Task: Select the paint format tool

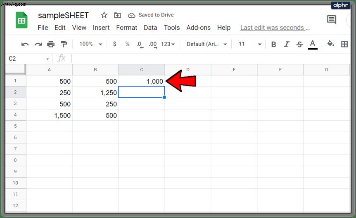Action: coord(64,44)
